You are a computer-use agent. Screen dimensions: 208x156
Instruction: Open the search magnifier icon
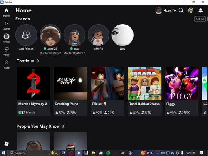(181, 10)
